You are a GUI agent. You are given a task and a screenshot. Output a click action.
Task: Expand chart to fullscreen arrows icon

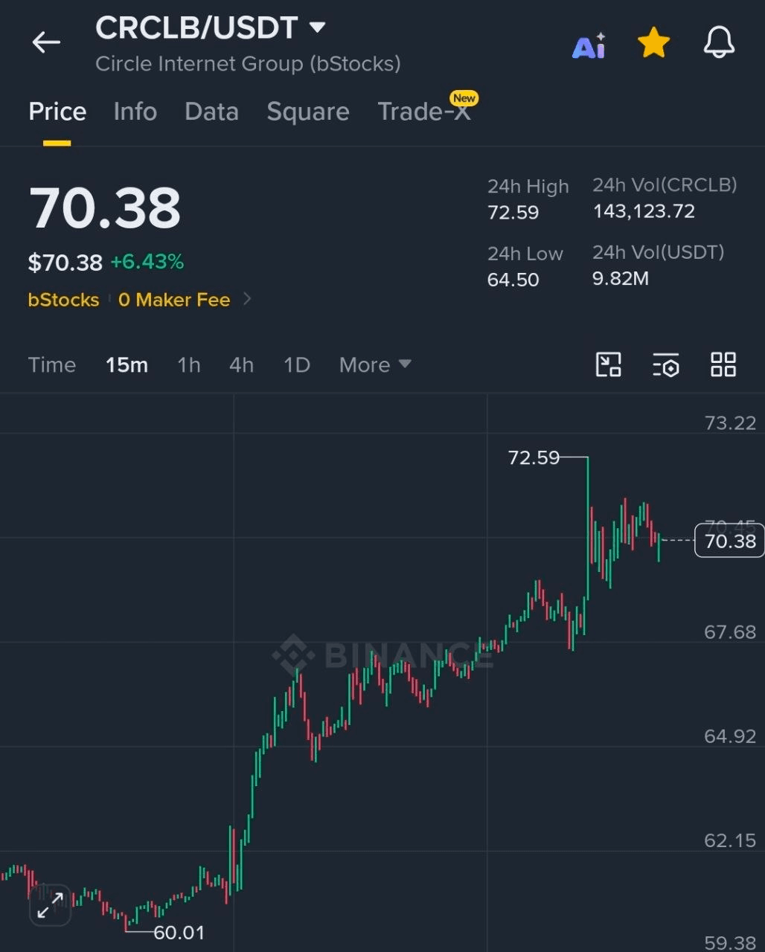[50, 904]
